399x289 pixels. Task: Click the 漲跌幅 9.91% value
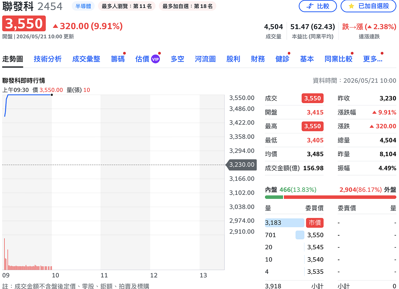tap(384, 112)
